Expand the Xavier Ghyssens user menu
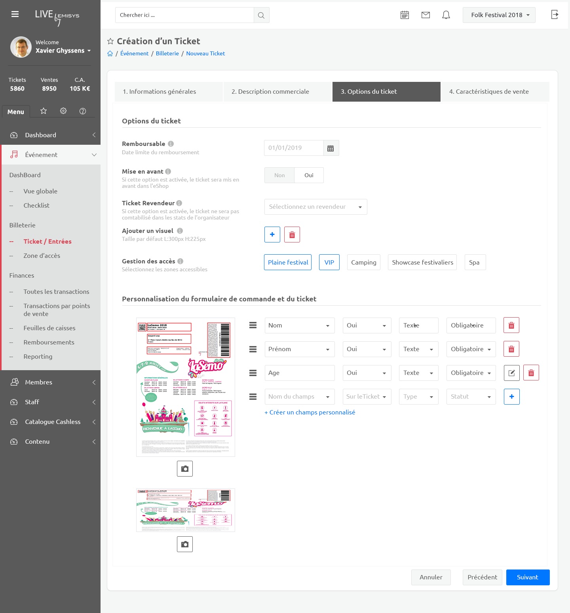This screenshot has height=613, width=570. (63, 51)
